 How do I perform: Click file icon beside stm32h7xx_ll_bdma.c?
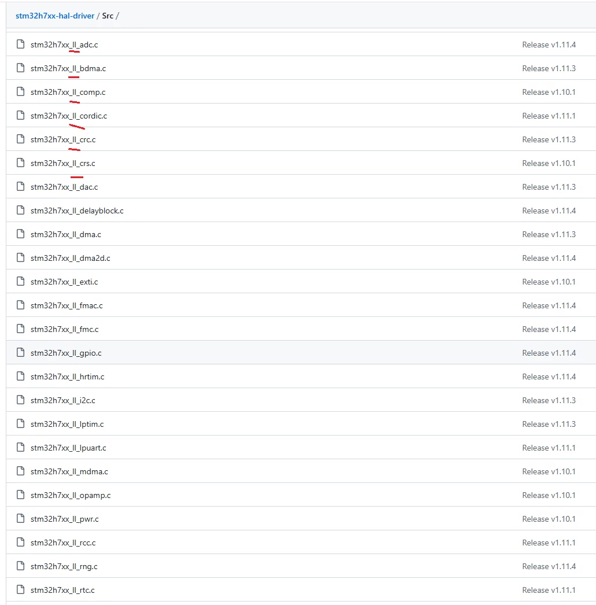(x=20, y=68)
